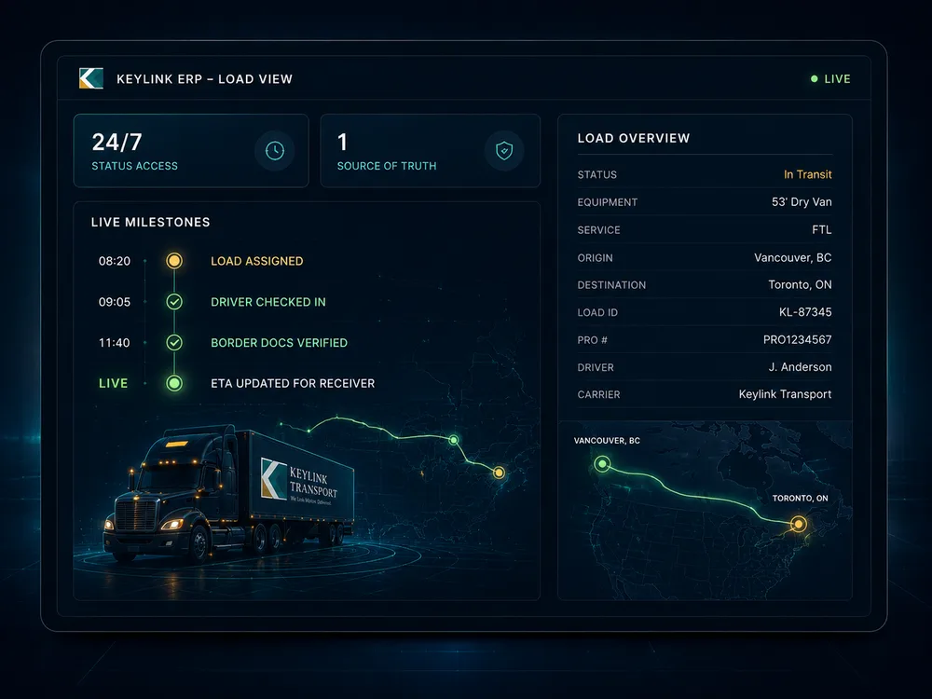Screen dimensions: 932x699
Task: Click the J. Anderson driver value
Action: 800,366
